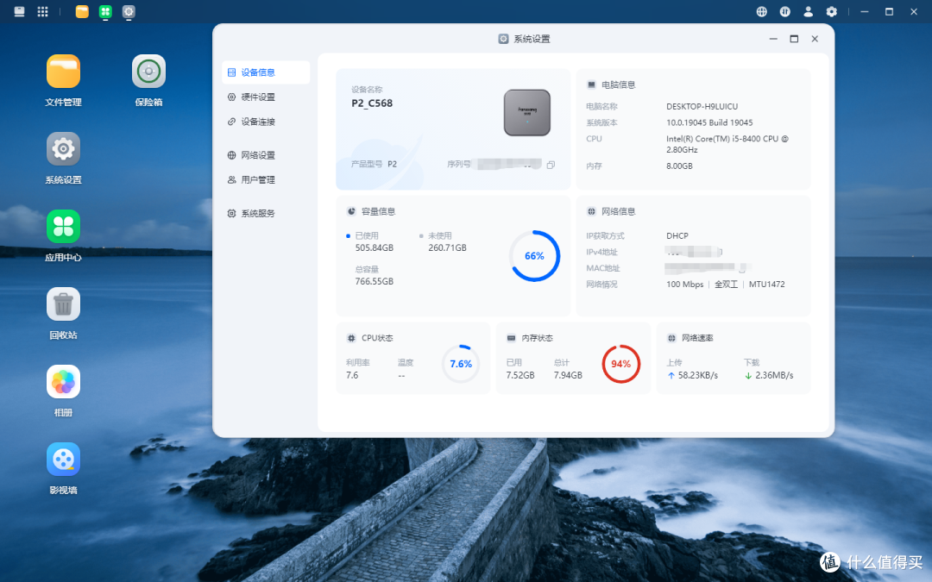The image size is (932, 582).
Task: Click the P2 device thumbnail image
Action: [x=527, y=112]
